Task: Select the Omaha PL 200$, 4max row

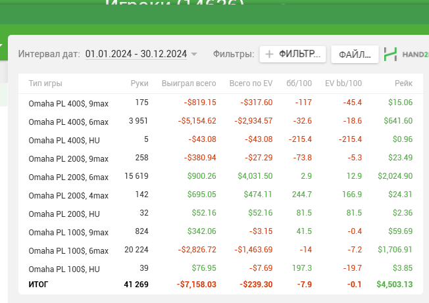Action: click(x=220, y=195)
